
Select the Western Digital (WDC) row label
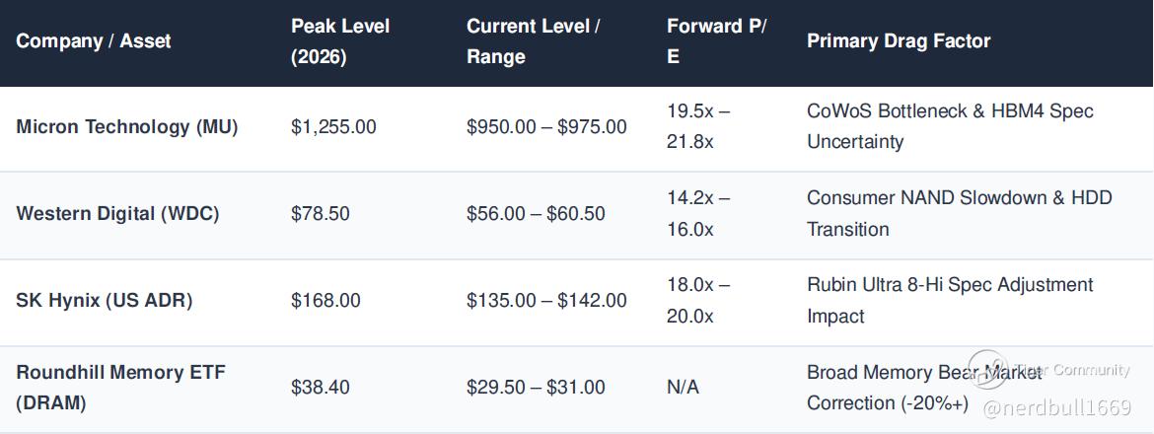[117, 214]
